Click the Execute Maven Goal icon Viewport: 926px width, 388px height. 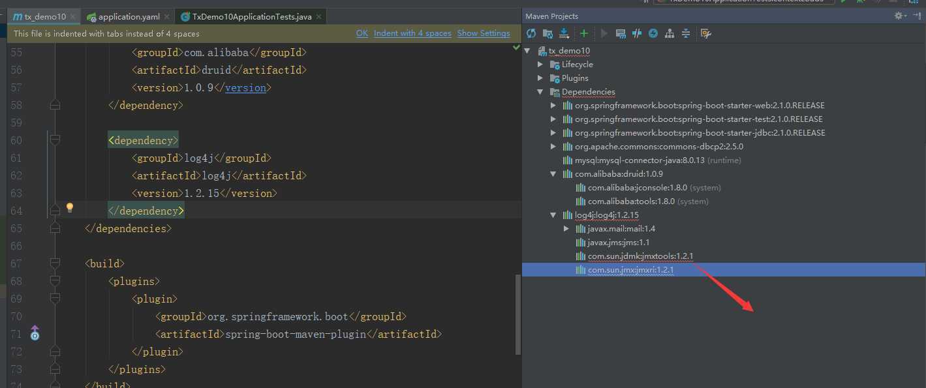[621, 33]
